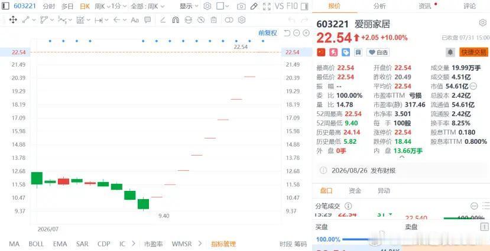Switch to 异动 tab
This screenshot has width=490, height=251.
[x=384, y=190]
